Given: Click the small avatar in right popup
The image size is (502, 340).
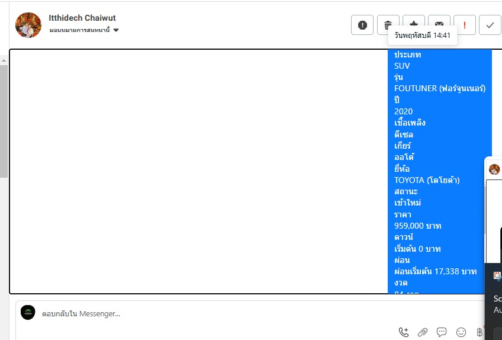Looking at the screenshot, I should point(494,169).
